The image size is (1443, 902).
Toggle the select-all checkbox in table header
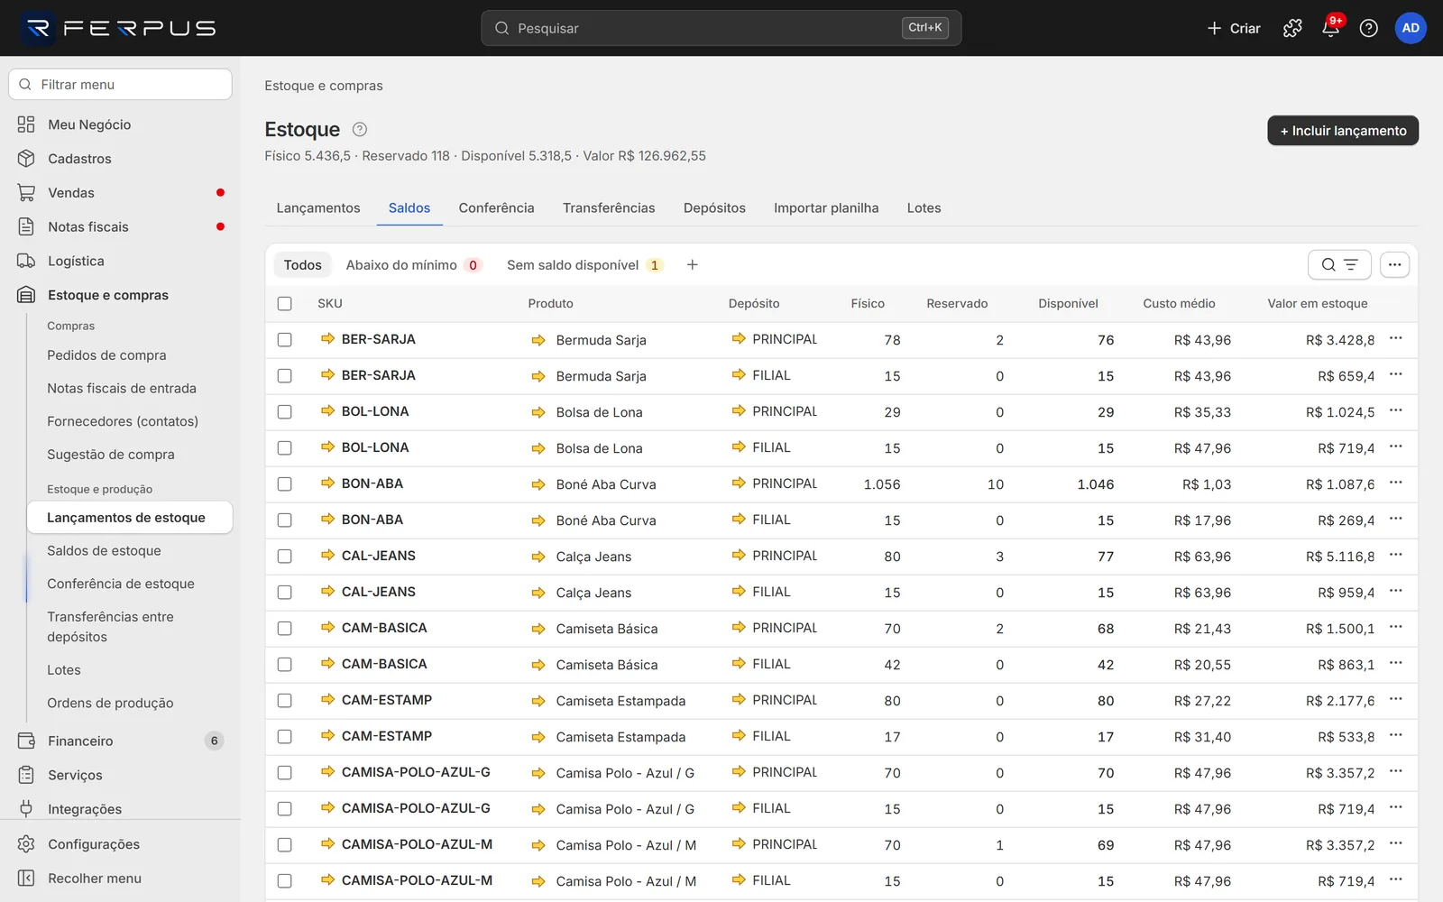pos(285,304)
